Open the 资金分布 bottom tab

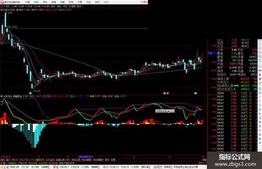click(x=23, y=163)
